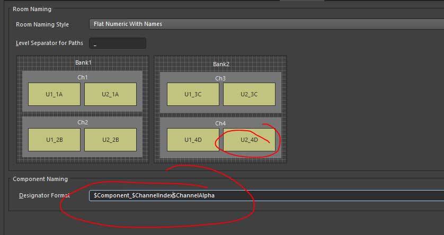This screenshot has width=444, height=235.
Task: Click the Designator Format label
Action: click(x=45, y=195)
